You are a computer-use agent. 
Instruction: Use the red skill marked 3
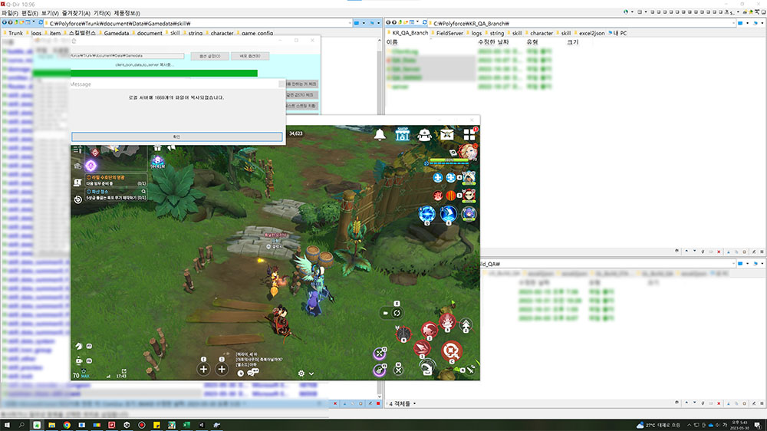[447, 322]
